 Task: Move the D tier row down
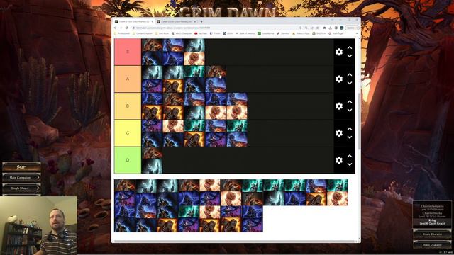coord(350,164)
